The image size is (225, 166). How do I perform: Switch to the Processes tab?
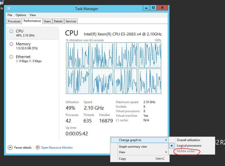coord(14,21)
